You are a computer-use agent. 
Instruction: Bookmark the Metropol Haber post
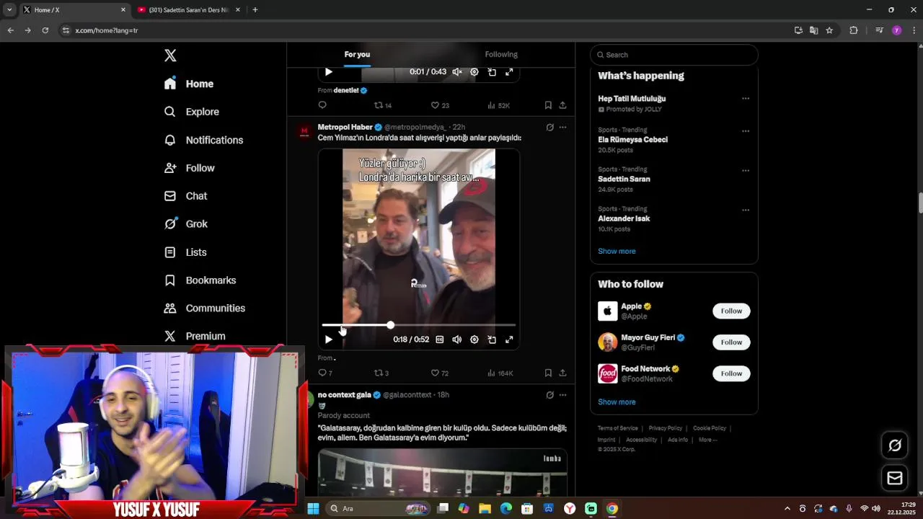(x=548, y=373)
